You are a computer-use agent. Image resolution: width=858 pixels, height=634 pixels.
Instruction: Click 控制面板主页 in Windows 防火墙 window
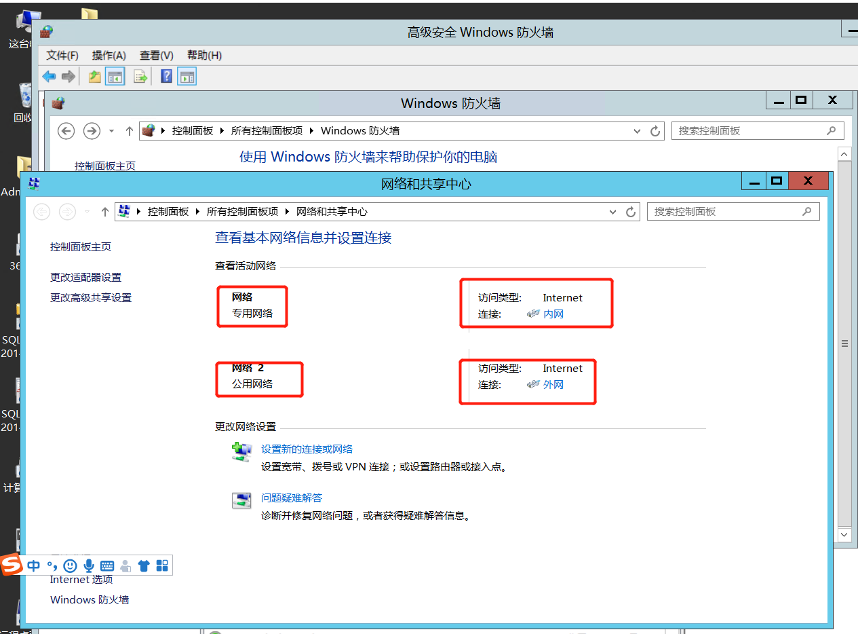pos(105,166)
